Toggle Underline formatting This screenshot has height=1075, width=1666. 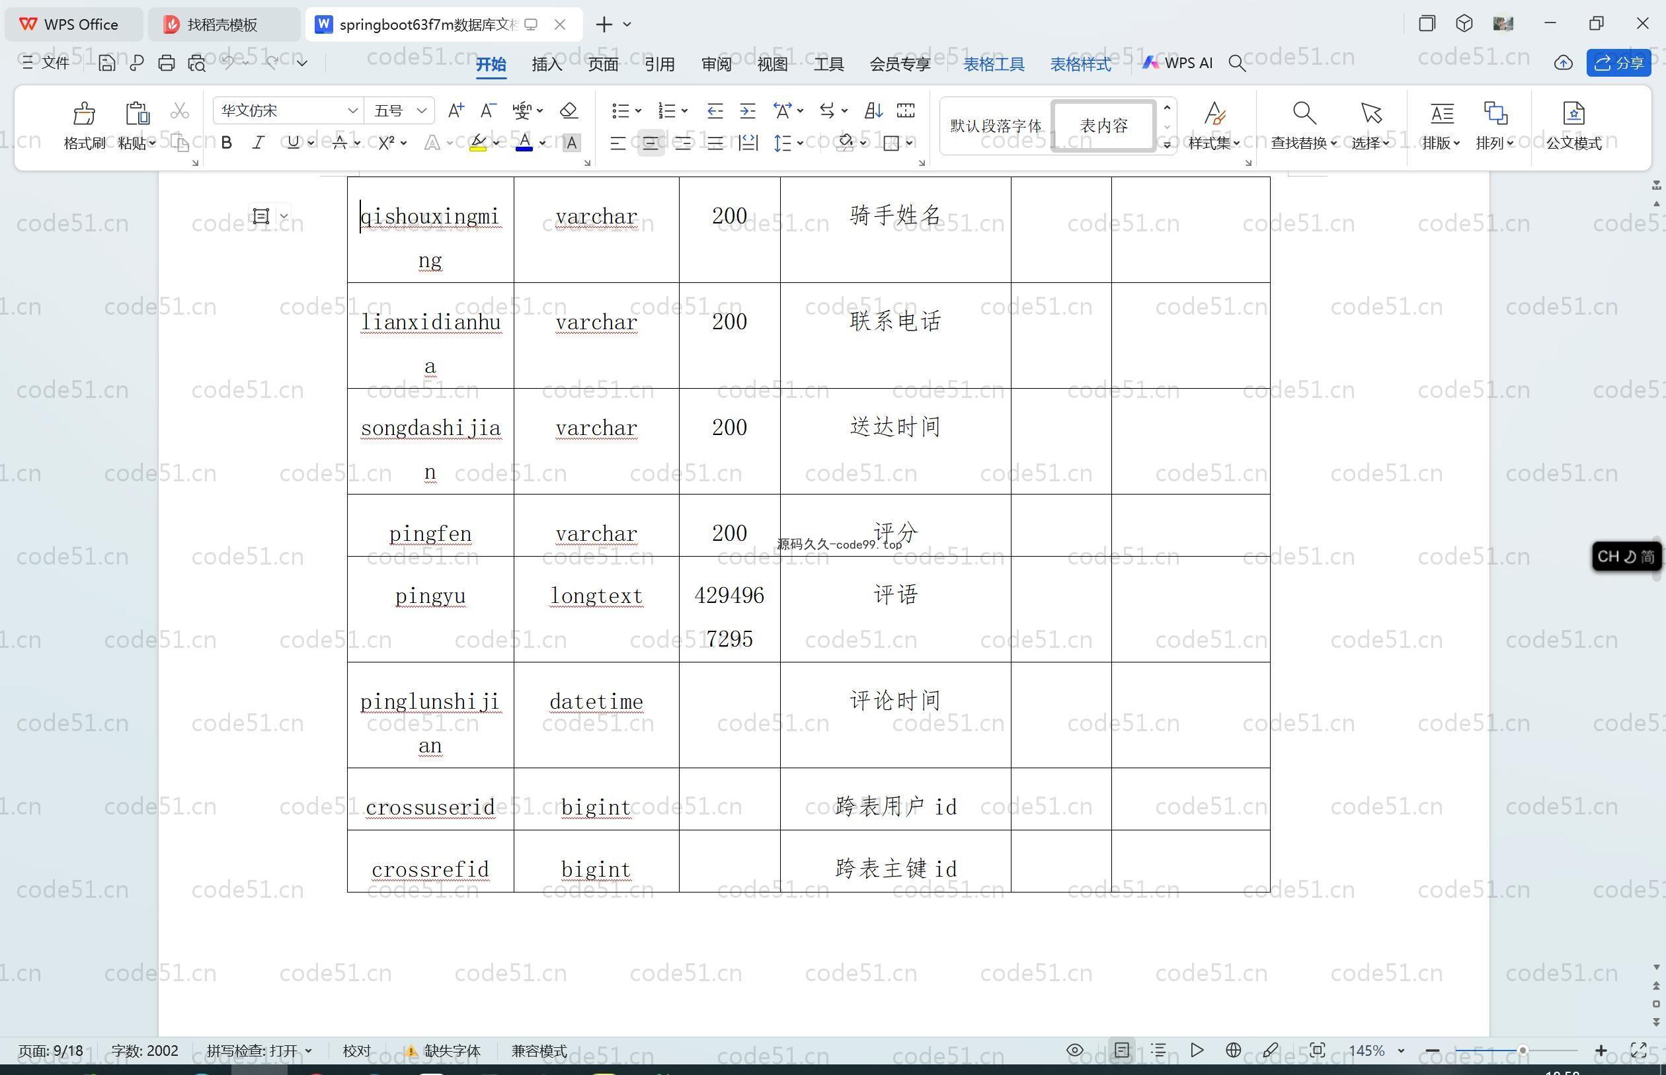[x=293, y=142]
